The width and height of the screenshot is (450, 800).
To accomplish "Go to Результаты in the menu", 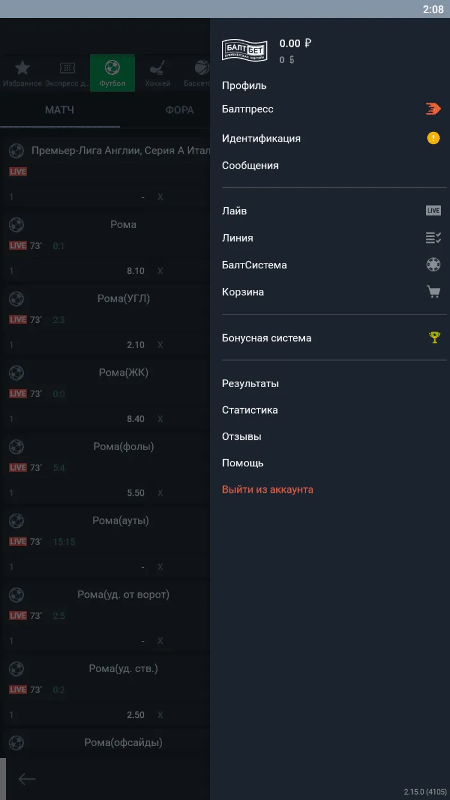I will tap(250, 383).
